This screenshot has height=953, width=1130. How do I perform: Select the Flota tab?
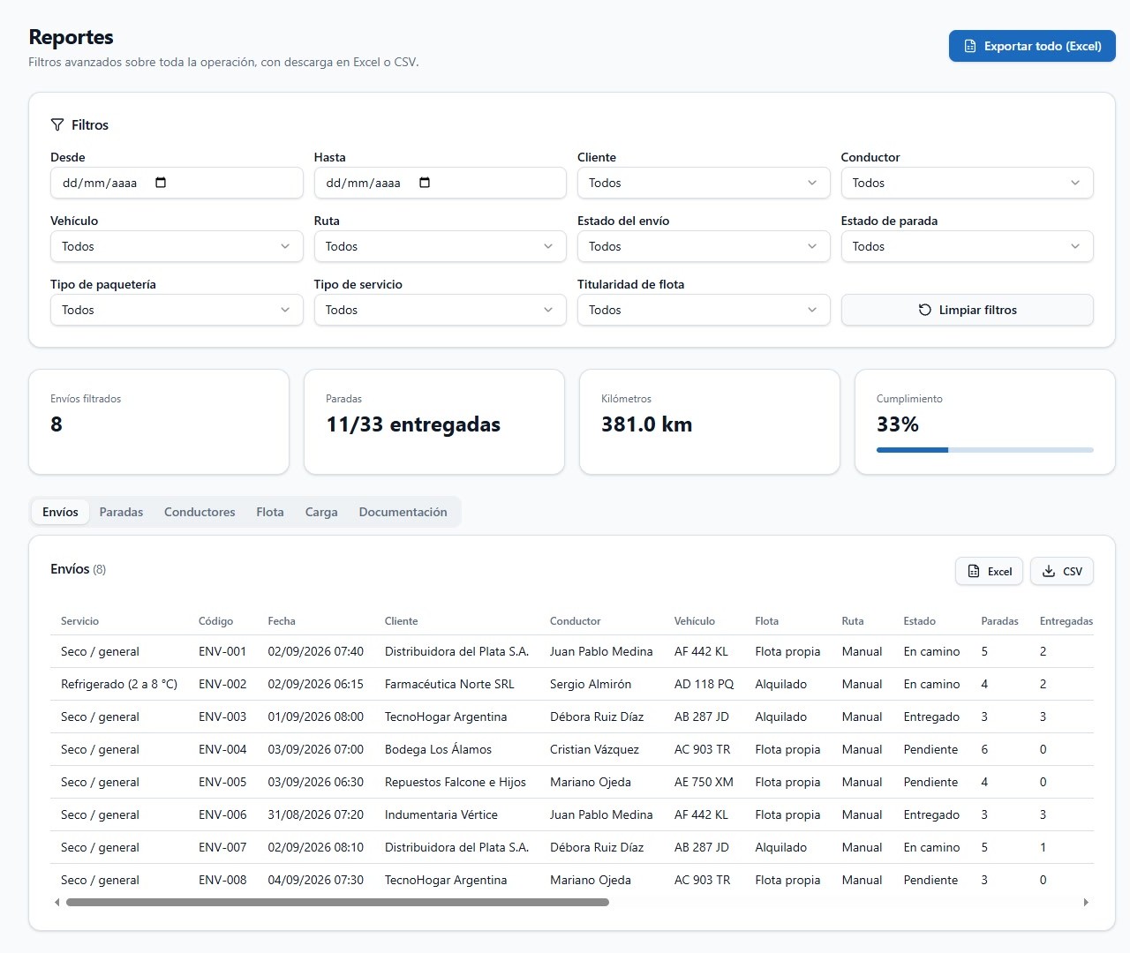[270, 512]
